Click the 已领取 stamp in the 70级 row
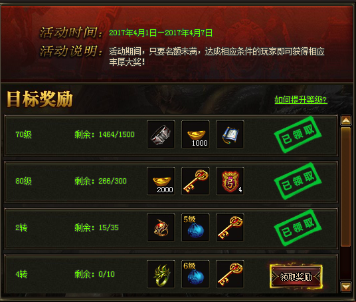The image size is (356, 302). (x=298, y=134)
